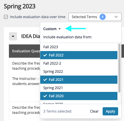Click Include evaluation data from text

coord(68,37)
